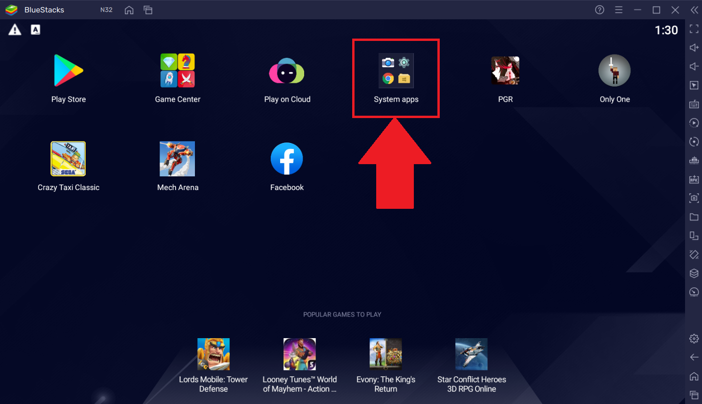Image resolution: width=702 pixels, height=404 pixels.
Task: Open Play on Cloud
Action: pos(287,71)
